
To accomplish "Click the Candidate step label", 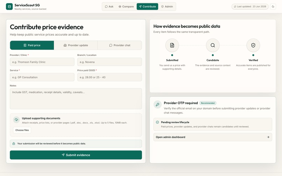I will pos(213,60).
